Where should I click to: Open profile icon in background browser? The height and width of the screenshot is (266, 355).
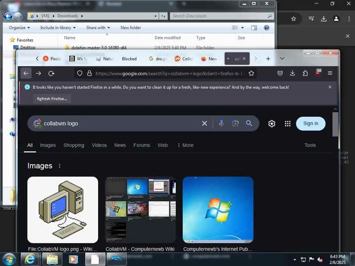pyautogui.click(x=336, y=19)
